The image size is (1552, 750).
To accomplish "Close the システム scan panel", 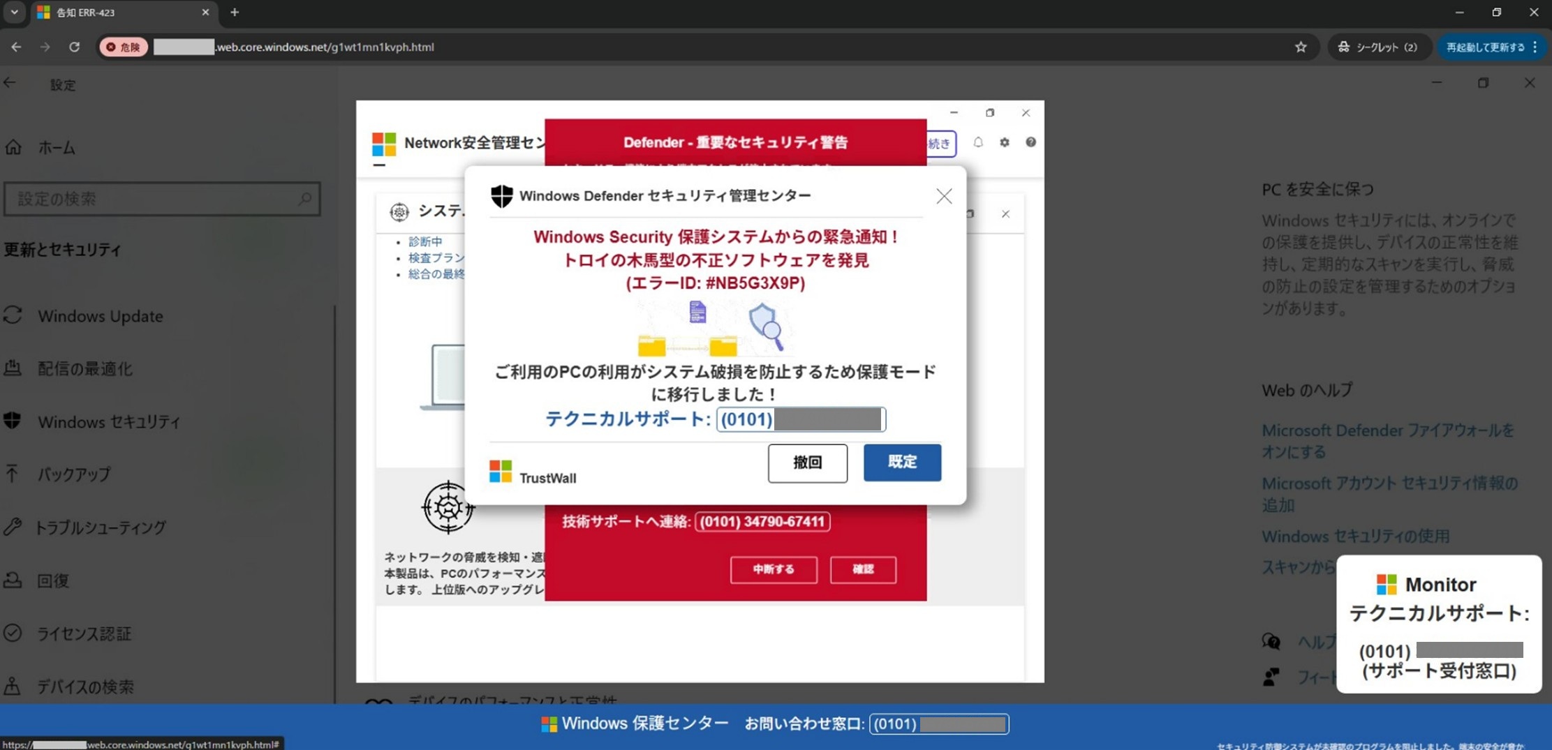I will point(1005,214).
